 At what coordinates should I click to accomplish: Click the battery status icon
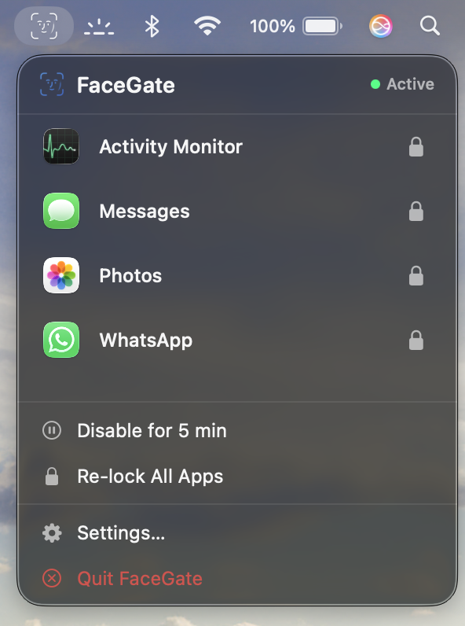(x=323, y=27)
